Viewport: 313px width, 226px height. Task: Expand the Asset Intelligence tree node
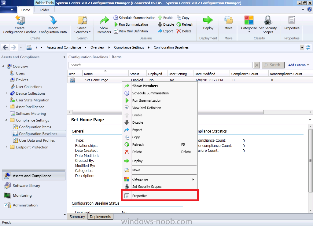(x=6, y=107)
